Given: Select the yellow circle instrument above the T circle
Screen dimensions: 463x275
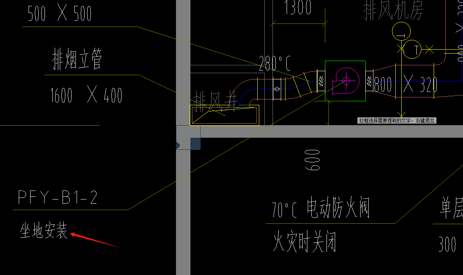Looking at the screenshot, I should coord(401,31).
